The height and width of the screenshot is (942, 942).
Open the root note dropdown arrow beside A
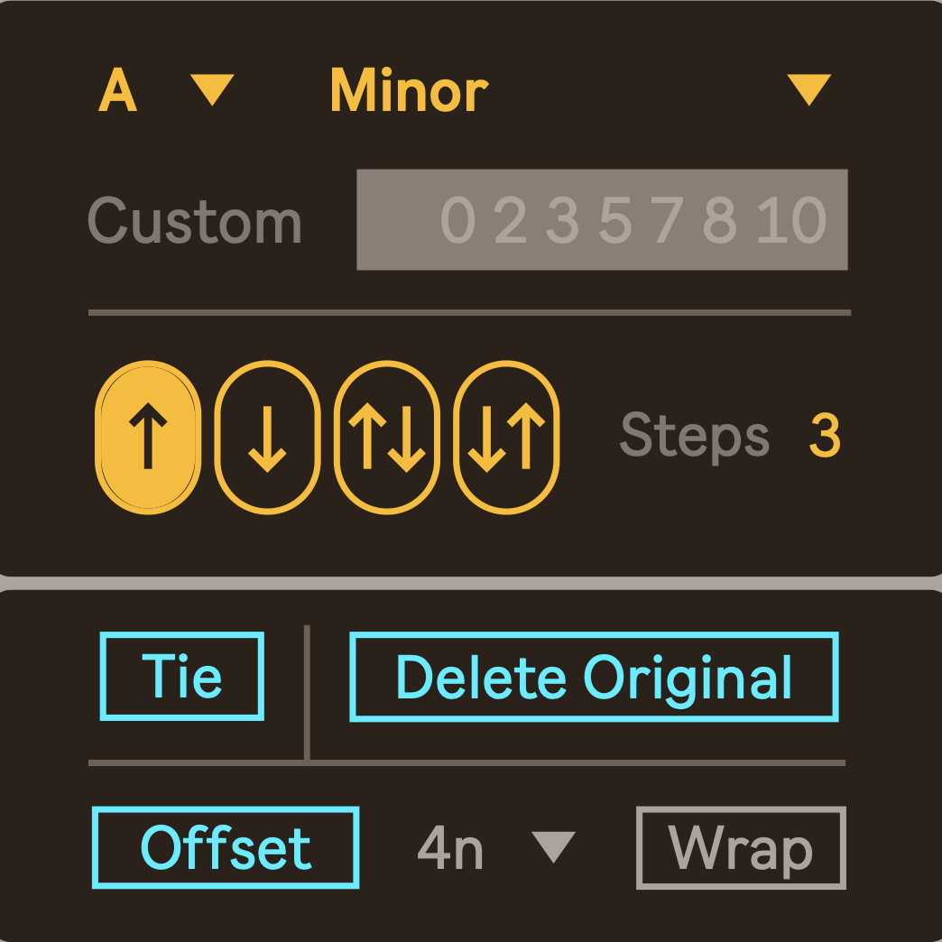212,89
